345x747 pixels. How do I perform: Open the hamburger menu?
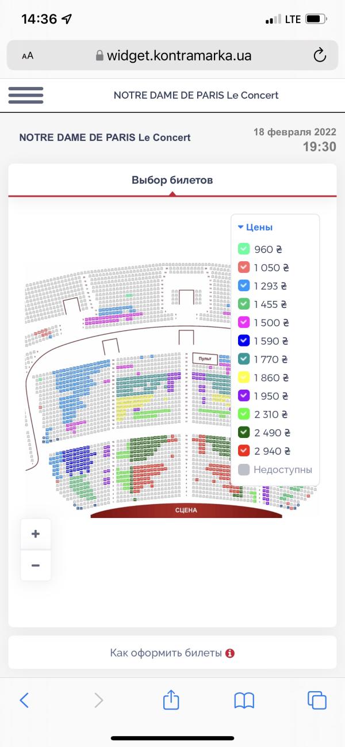click(26, 95)
